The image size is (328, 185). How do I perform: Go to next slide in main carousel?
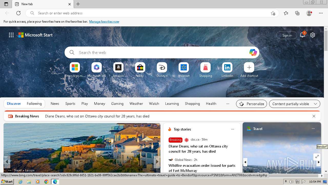(157, 162)
